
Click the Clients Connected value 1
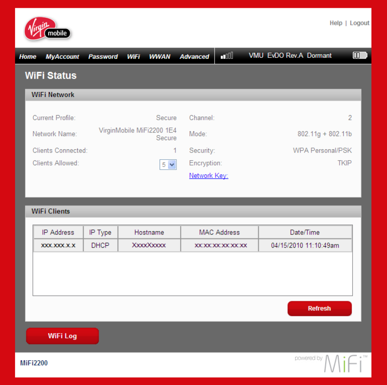pos(175,150)
